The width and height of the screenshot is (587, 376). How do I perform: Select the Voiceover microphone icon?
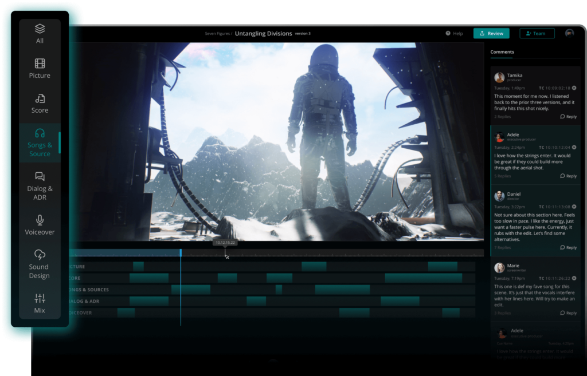pyautogui.click(x=40, y=220)
